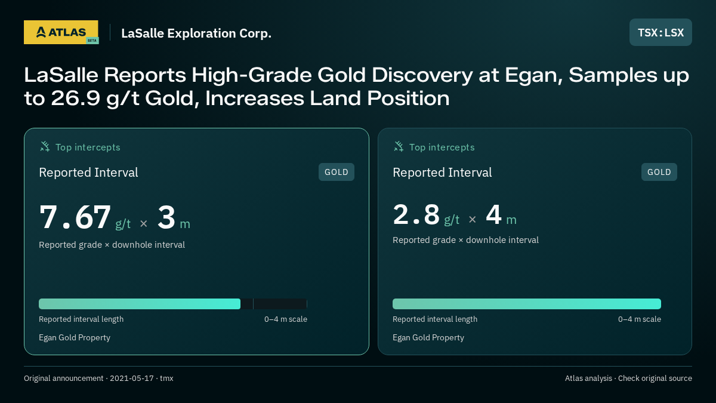
Task: Click the 'Original announcement · 2021-05-17 · tmx' footer
Action: [x=98, y=379]
